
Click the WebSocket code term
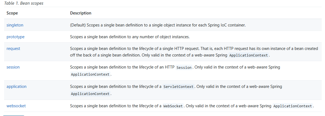[x=173, y=106]
